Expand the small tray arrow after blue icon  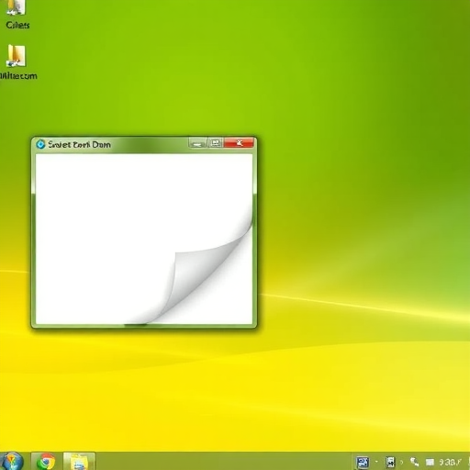click(376, 462)
